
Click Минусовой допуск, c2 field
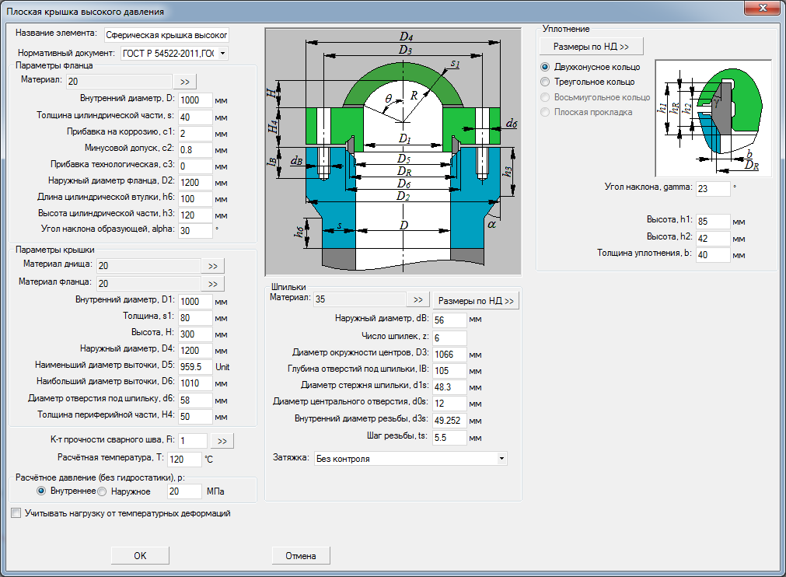pyautogui.click(x=195, y=150)
